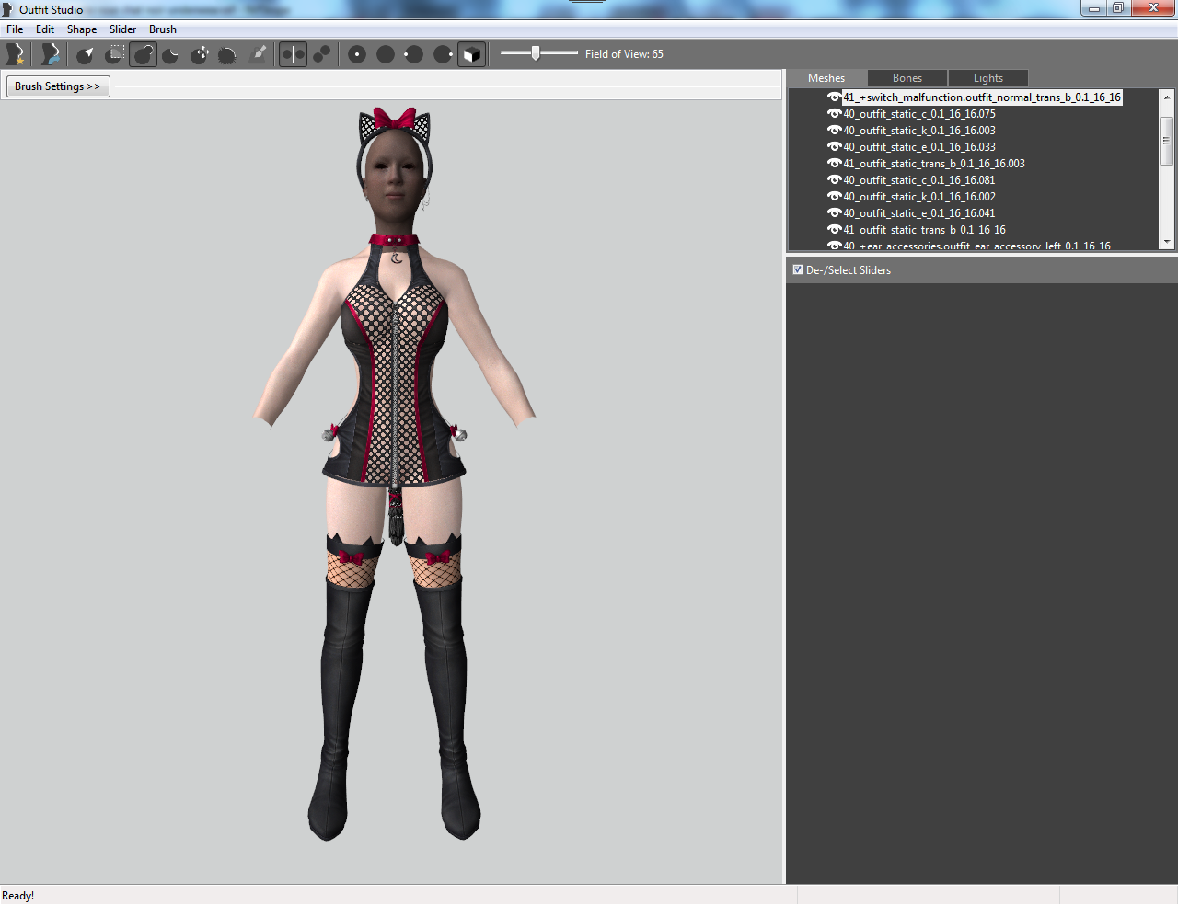Hide the 40_outfit_static_c_0.1_16_16.075 mesh
Viewport: 1178px width, 905px height.
tap(834, 114)
